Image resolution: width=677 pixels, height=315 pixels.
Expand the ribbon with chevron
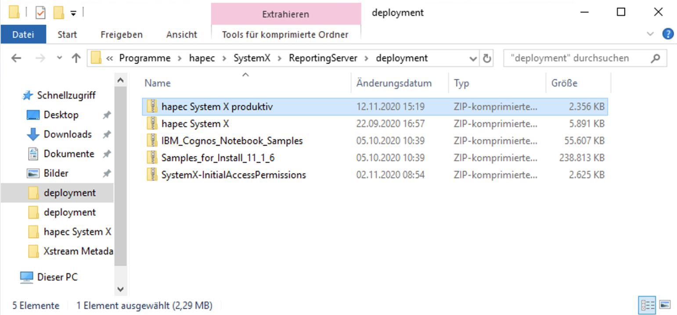[x=650, y=34]
